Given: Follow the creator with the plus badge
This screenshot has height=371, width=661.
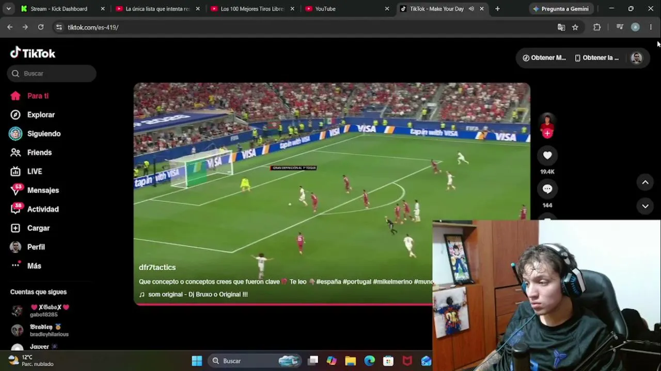Looking at the screenshot, I should (x=547, y=133).
